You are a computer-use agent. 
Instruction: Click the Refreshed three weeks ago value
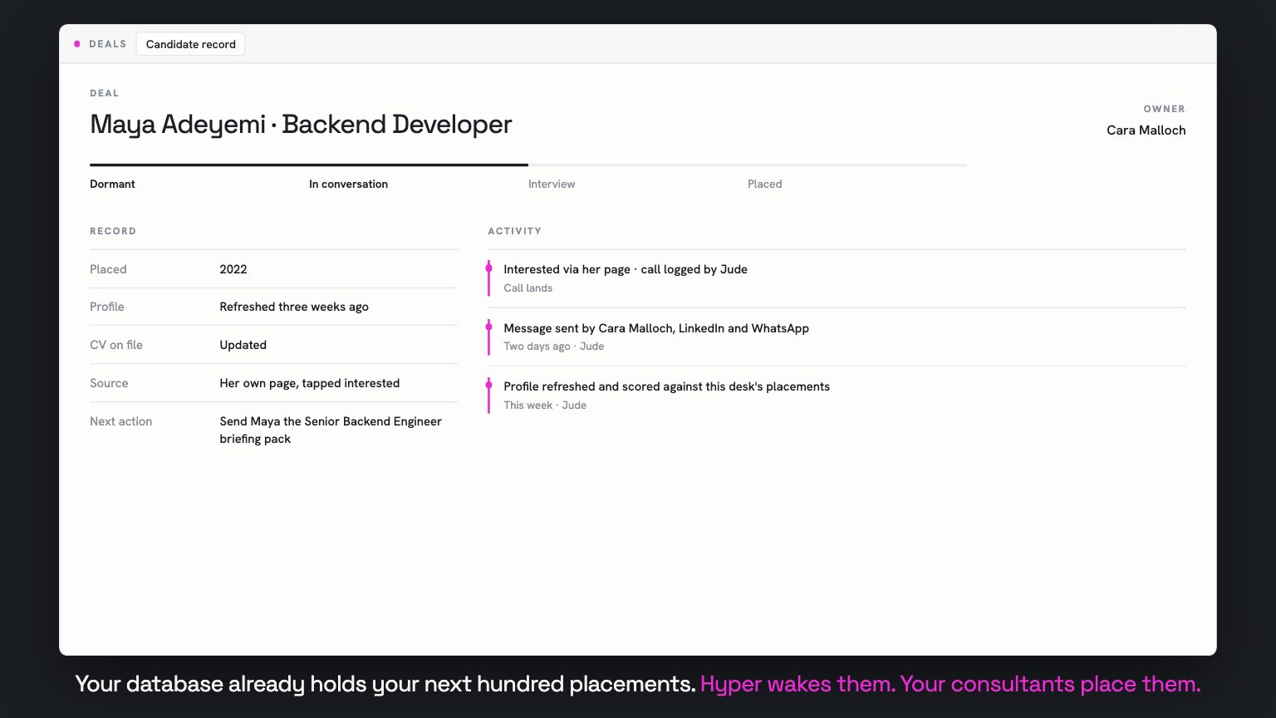[294, 307]
